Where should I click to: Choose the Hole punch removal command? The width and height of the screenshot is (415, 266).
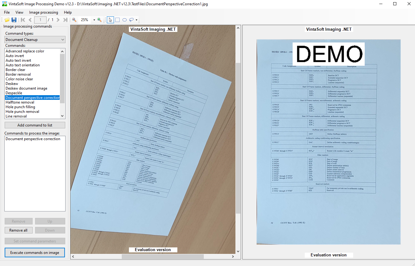pos(22,112)
